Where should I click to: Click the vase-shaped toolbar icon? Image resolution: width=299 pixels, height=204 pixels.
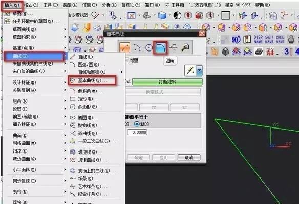coord(291,39)
